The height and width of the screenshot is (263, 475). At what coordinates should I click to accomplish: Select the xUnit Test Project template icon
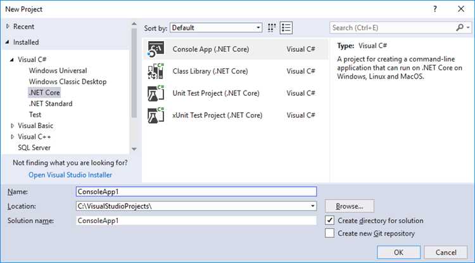click(156, 115)
